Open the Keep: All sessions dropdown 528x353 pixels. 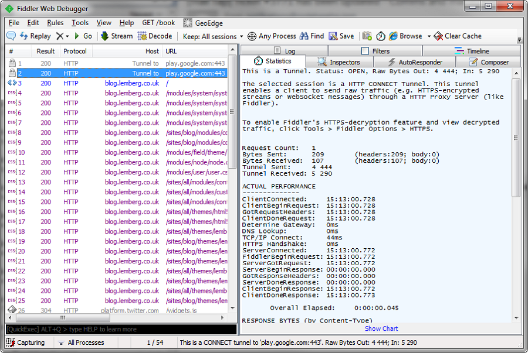coord(213,36)
